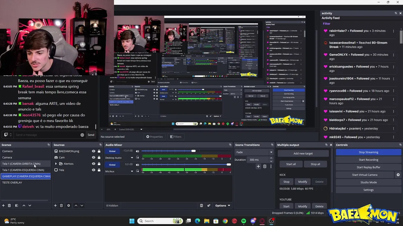Adjust the Mic/Aux volume slider
403x226 pixels.
186,164
